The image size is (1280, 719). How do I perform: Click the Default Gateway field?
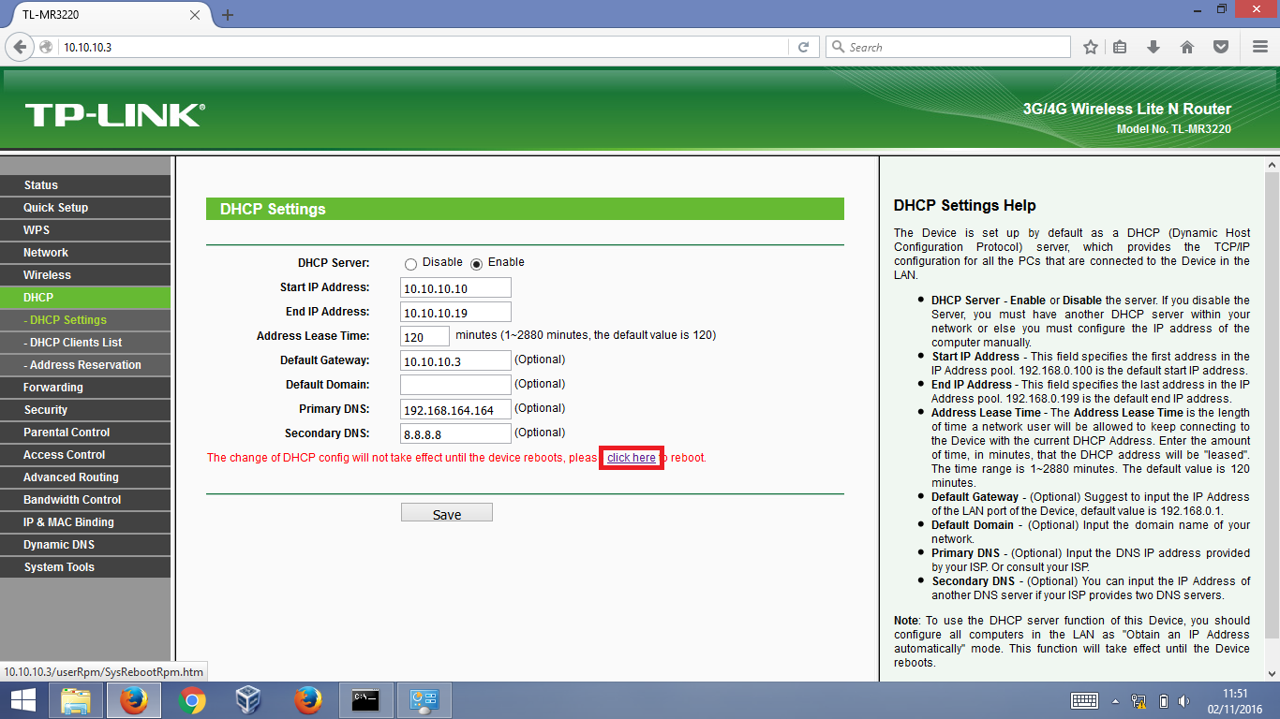coord(455,360)
